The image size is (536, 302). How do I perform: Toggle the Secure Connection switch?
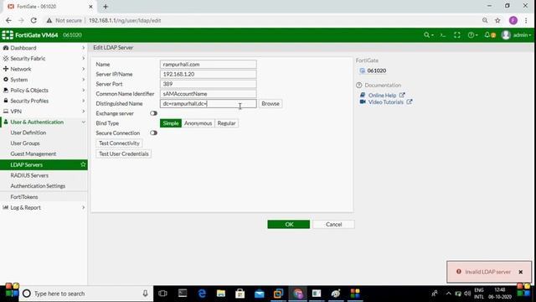pos(153,133)
